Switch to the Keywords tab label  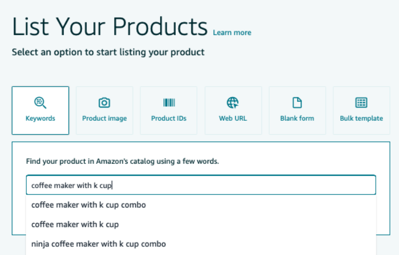point(40,119)
